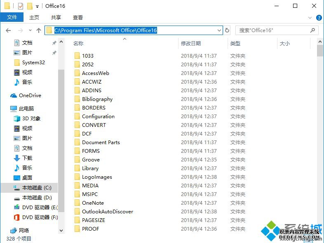Sort by 大小 column header
Viewport: 324px width, 243px height.
pos(284,44)
